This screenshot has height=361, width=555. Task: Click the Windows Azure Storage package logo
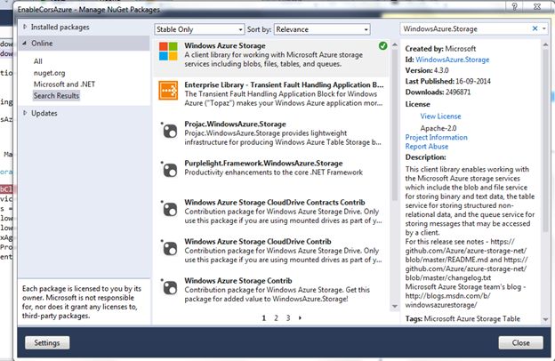(168, 52)
